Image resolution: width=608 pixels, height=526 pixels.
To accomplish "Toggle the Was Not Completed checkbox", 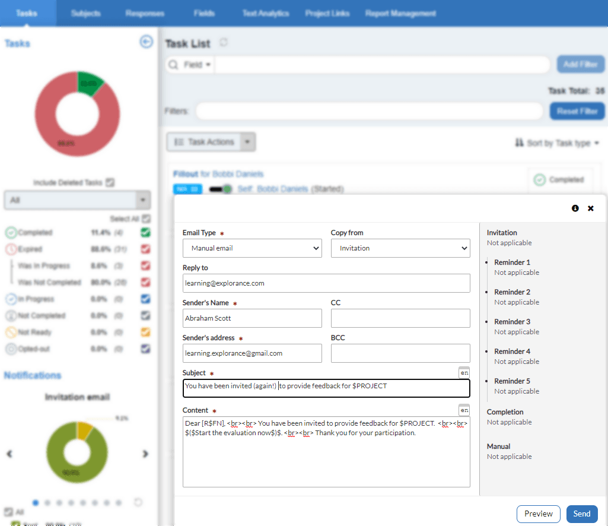I will click(x=145, y=282).
